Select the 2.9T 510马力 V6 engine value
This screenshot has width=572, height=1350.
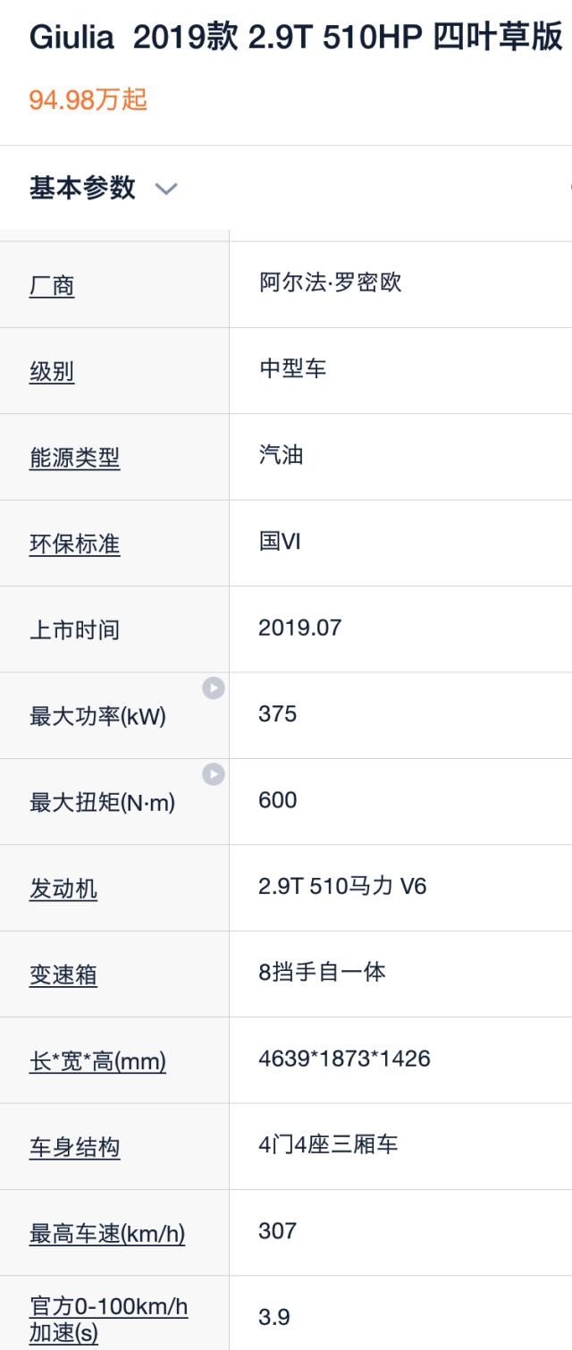342,886
